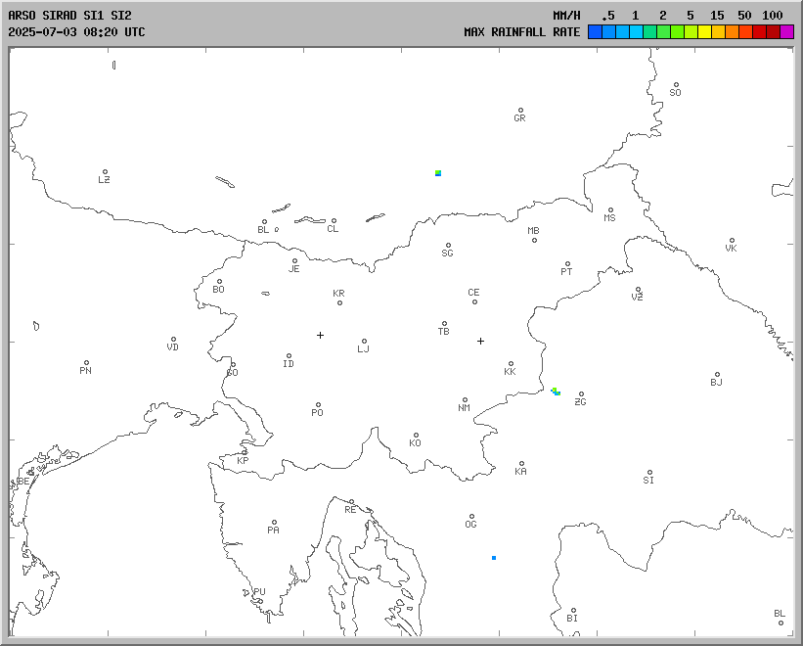Click the MAX RAINFALL RATE label

[x=521, y=32]
